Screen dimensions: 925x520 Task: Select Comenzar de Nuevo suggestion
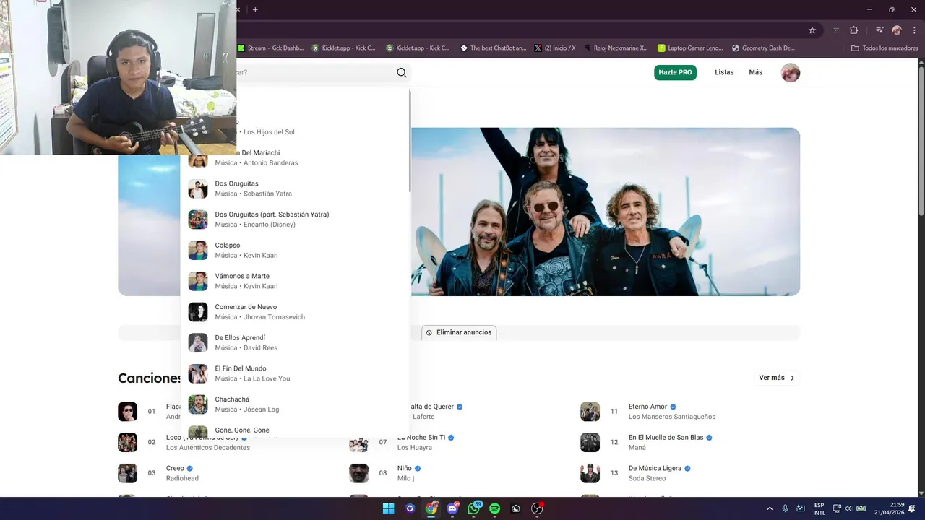(x=295, y=312)
